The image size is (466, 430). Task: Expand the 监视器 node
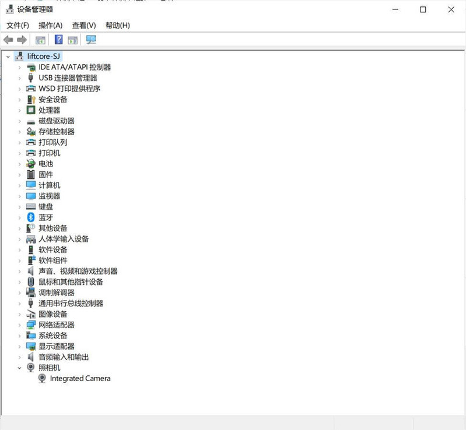click(x=20, y=196)
